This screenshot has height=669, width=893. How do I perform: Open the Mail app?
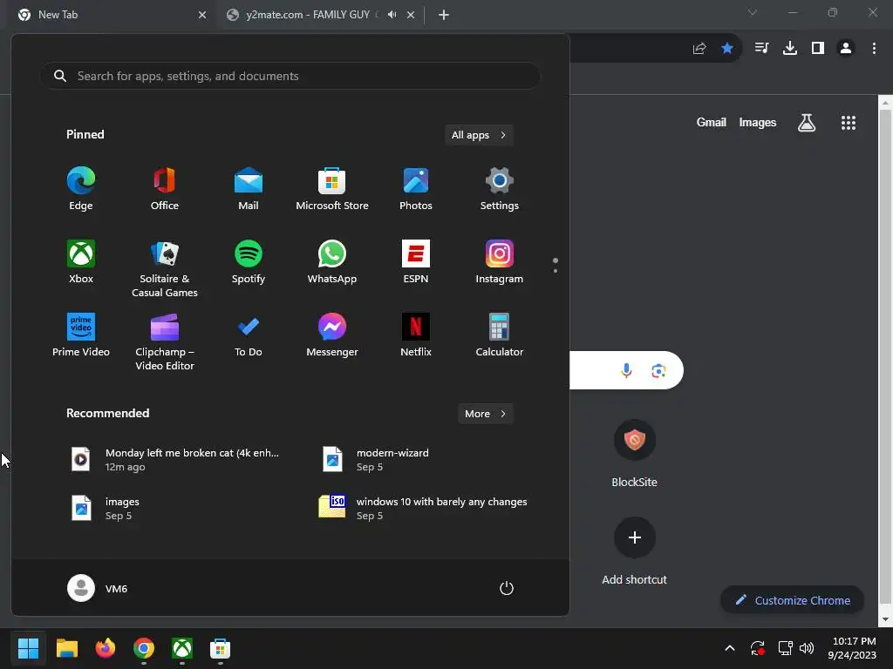pyautogui.click(x=249, y=189)
